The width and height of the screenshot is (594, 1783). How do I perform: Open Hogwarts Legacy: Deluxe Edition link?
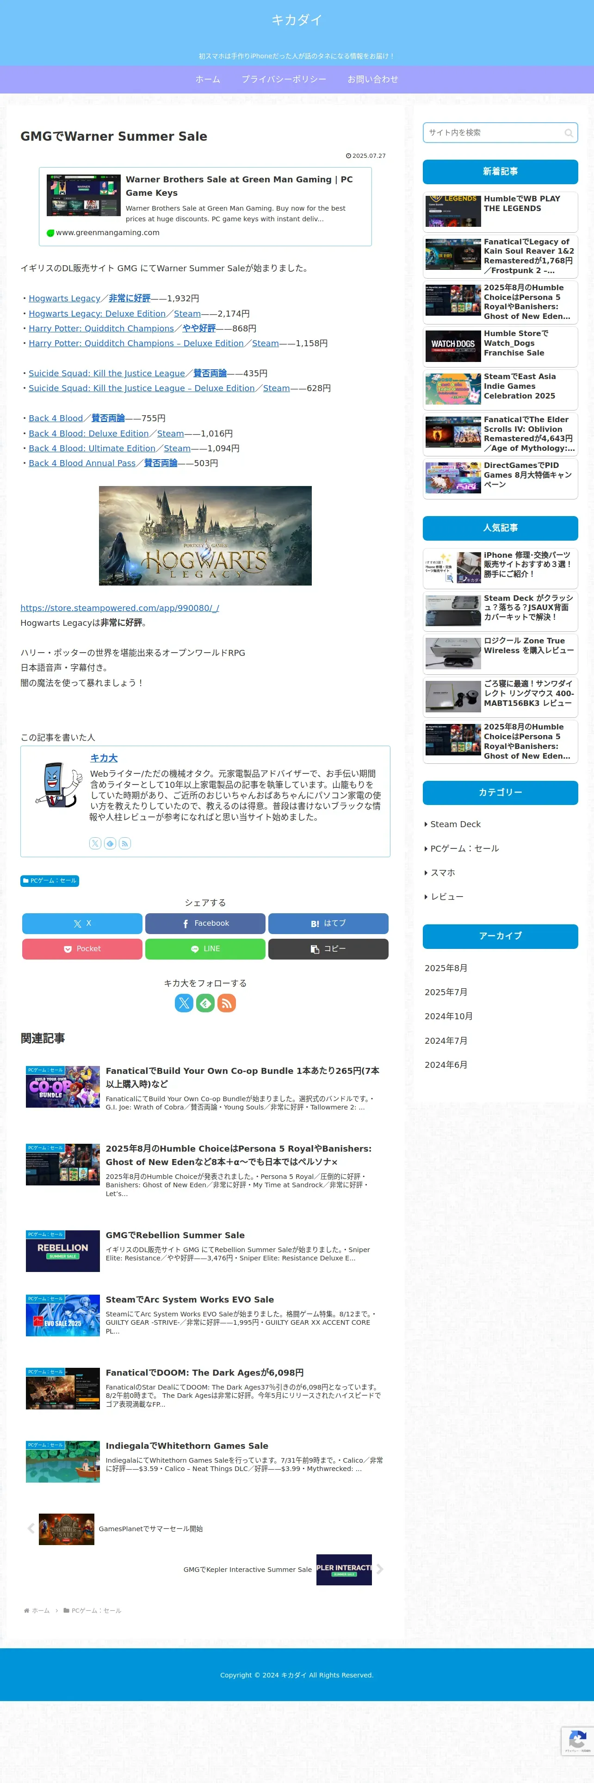pos(97,313)
